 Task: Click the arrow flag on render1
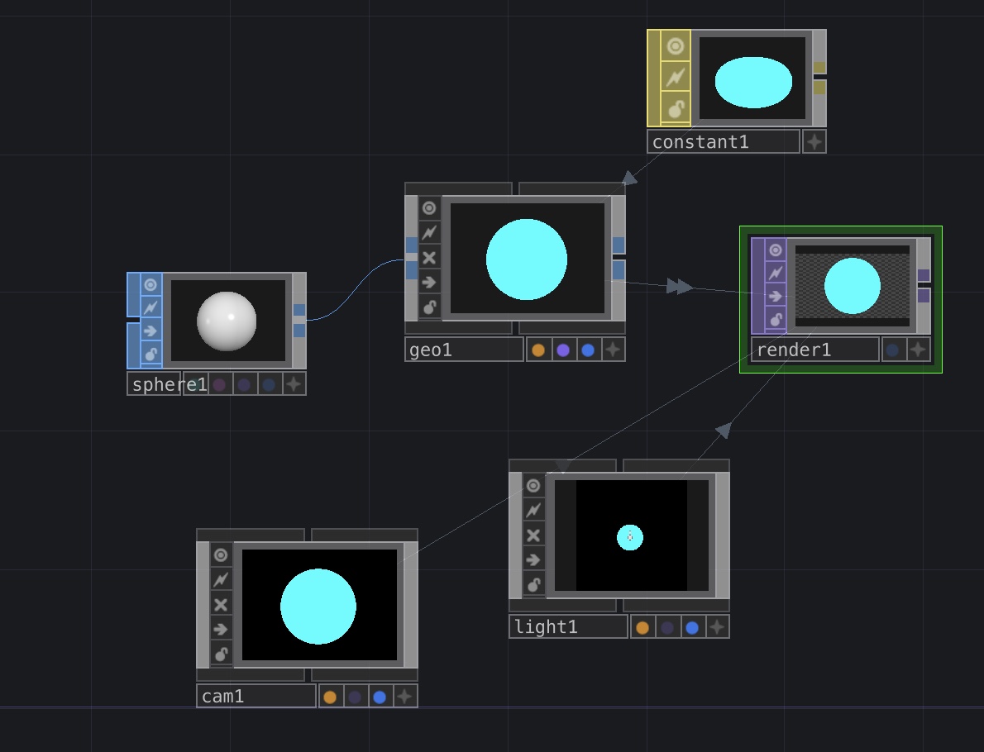tap(776, 296)
